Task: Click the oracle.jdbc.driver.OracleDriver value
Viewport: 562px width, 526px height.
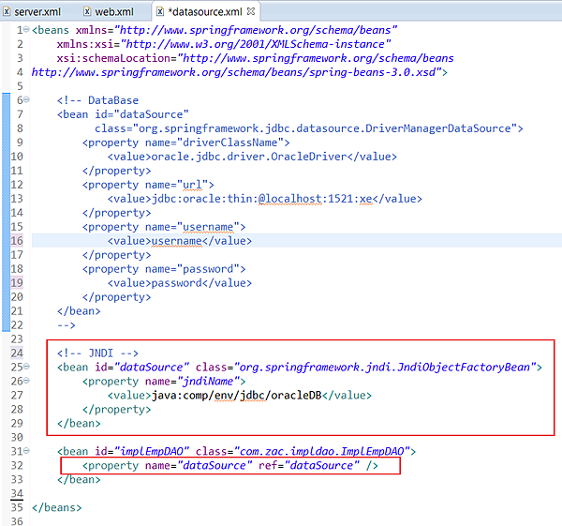Action: [249, 157]
